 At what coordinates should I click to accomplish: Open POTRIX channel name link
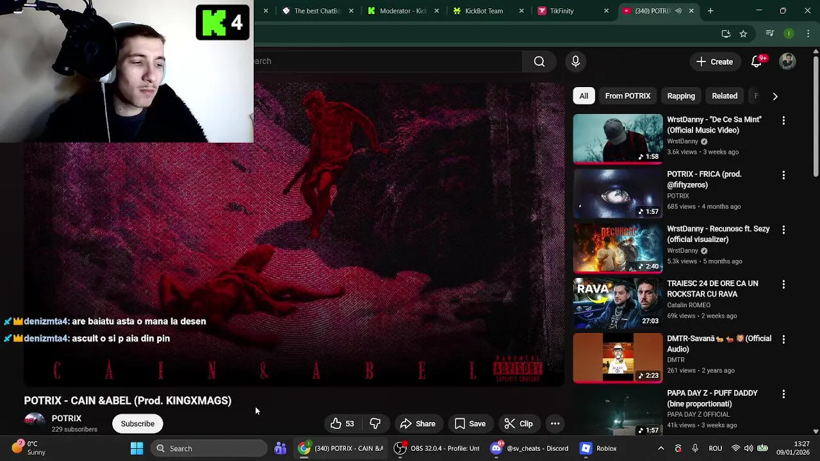[x=67, y=418]
